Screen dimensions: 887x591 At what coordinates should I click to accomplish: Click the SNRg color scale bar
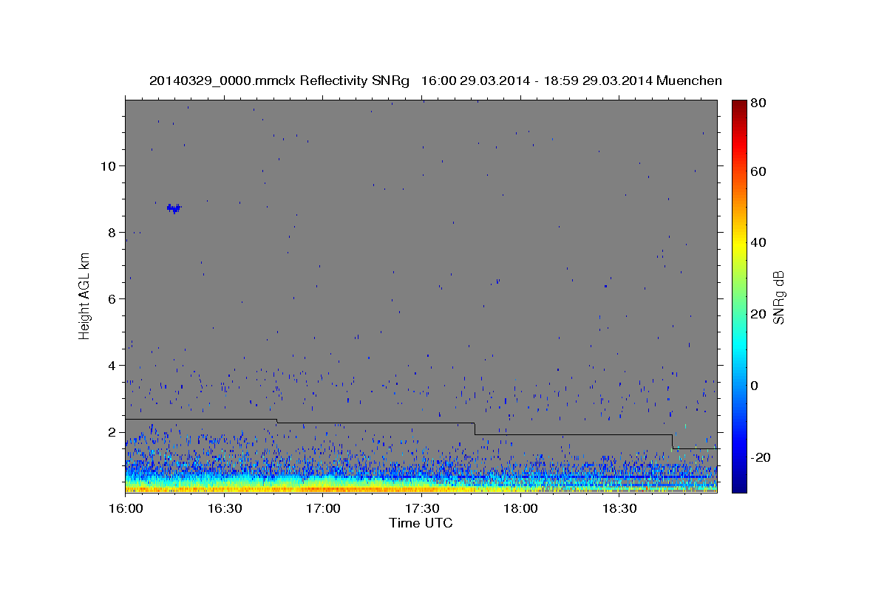[x=739, y=296]
